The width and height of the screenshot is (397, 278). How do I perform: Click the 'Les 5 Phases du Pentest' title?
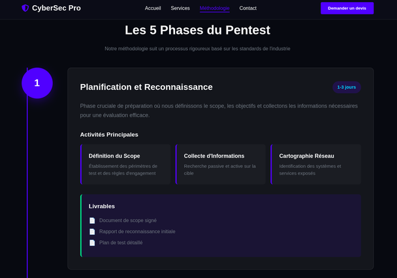click(197, 30)
